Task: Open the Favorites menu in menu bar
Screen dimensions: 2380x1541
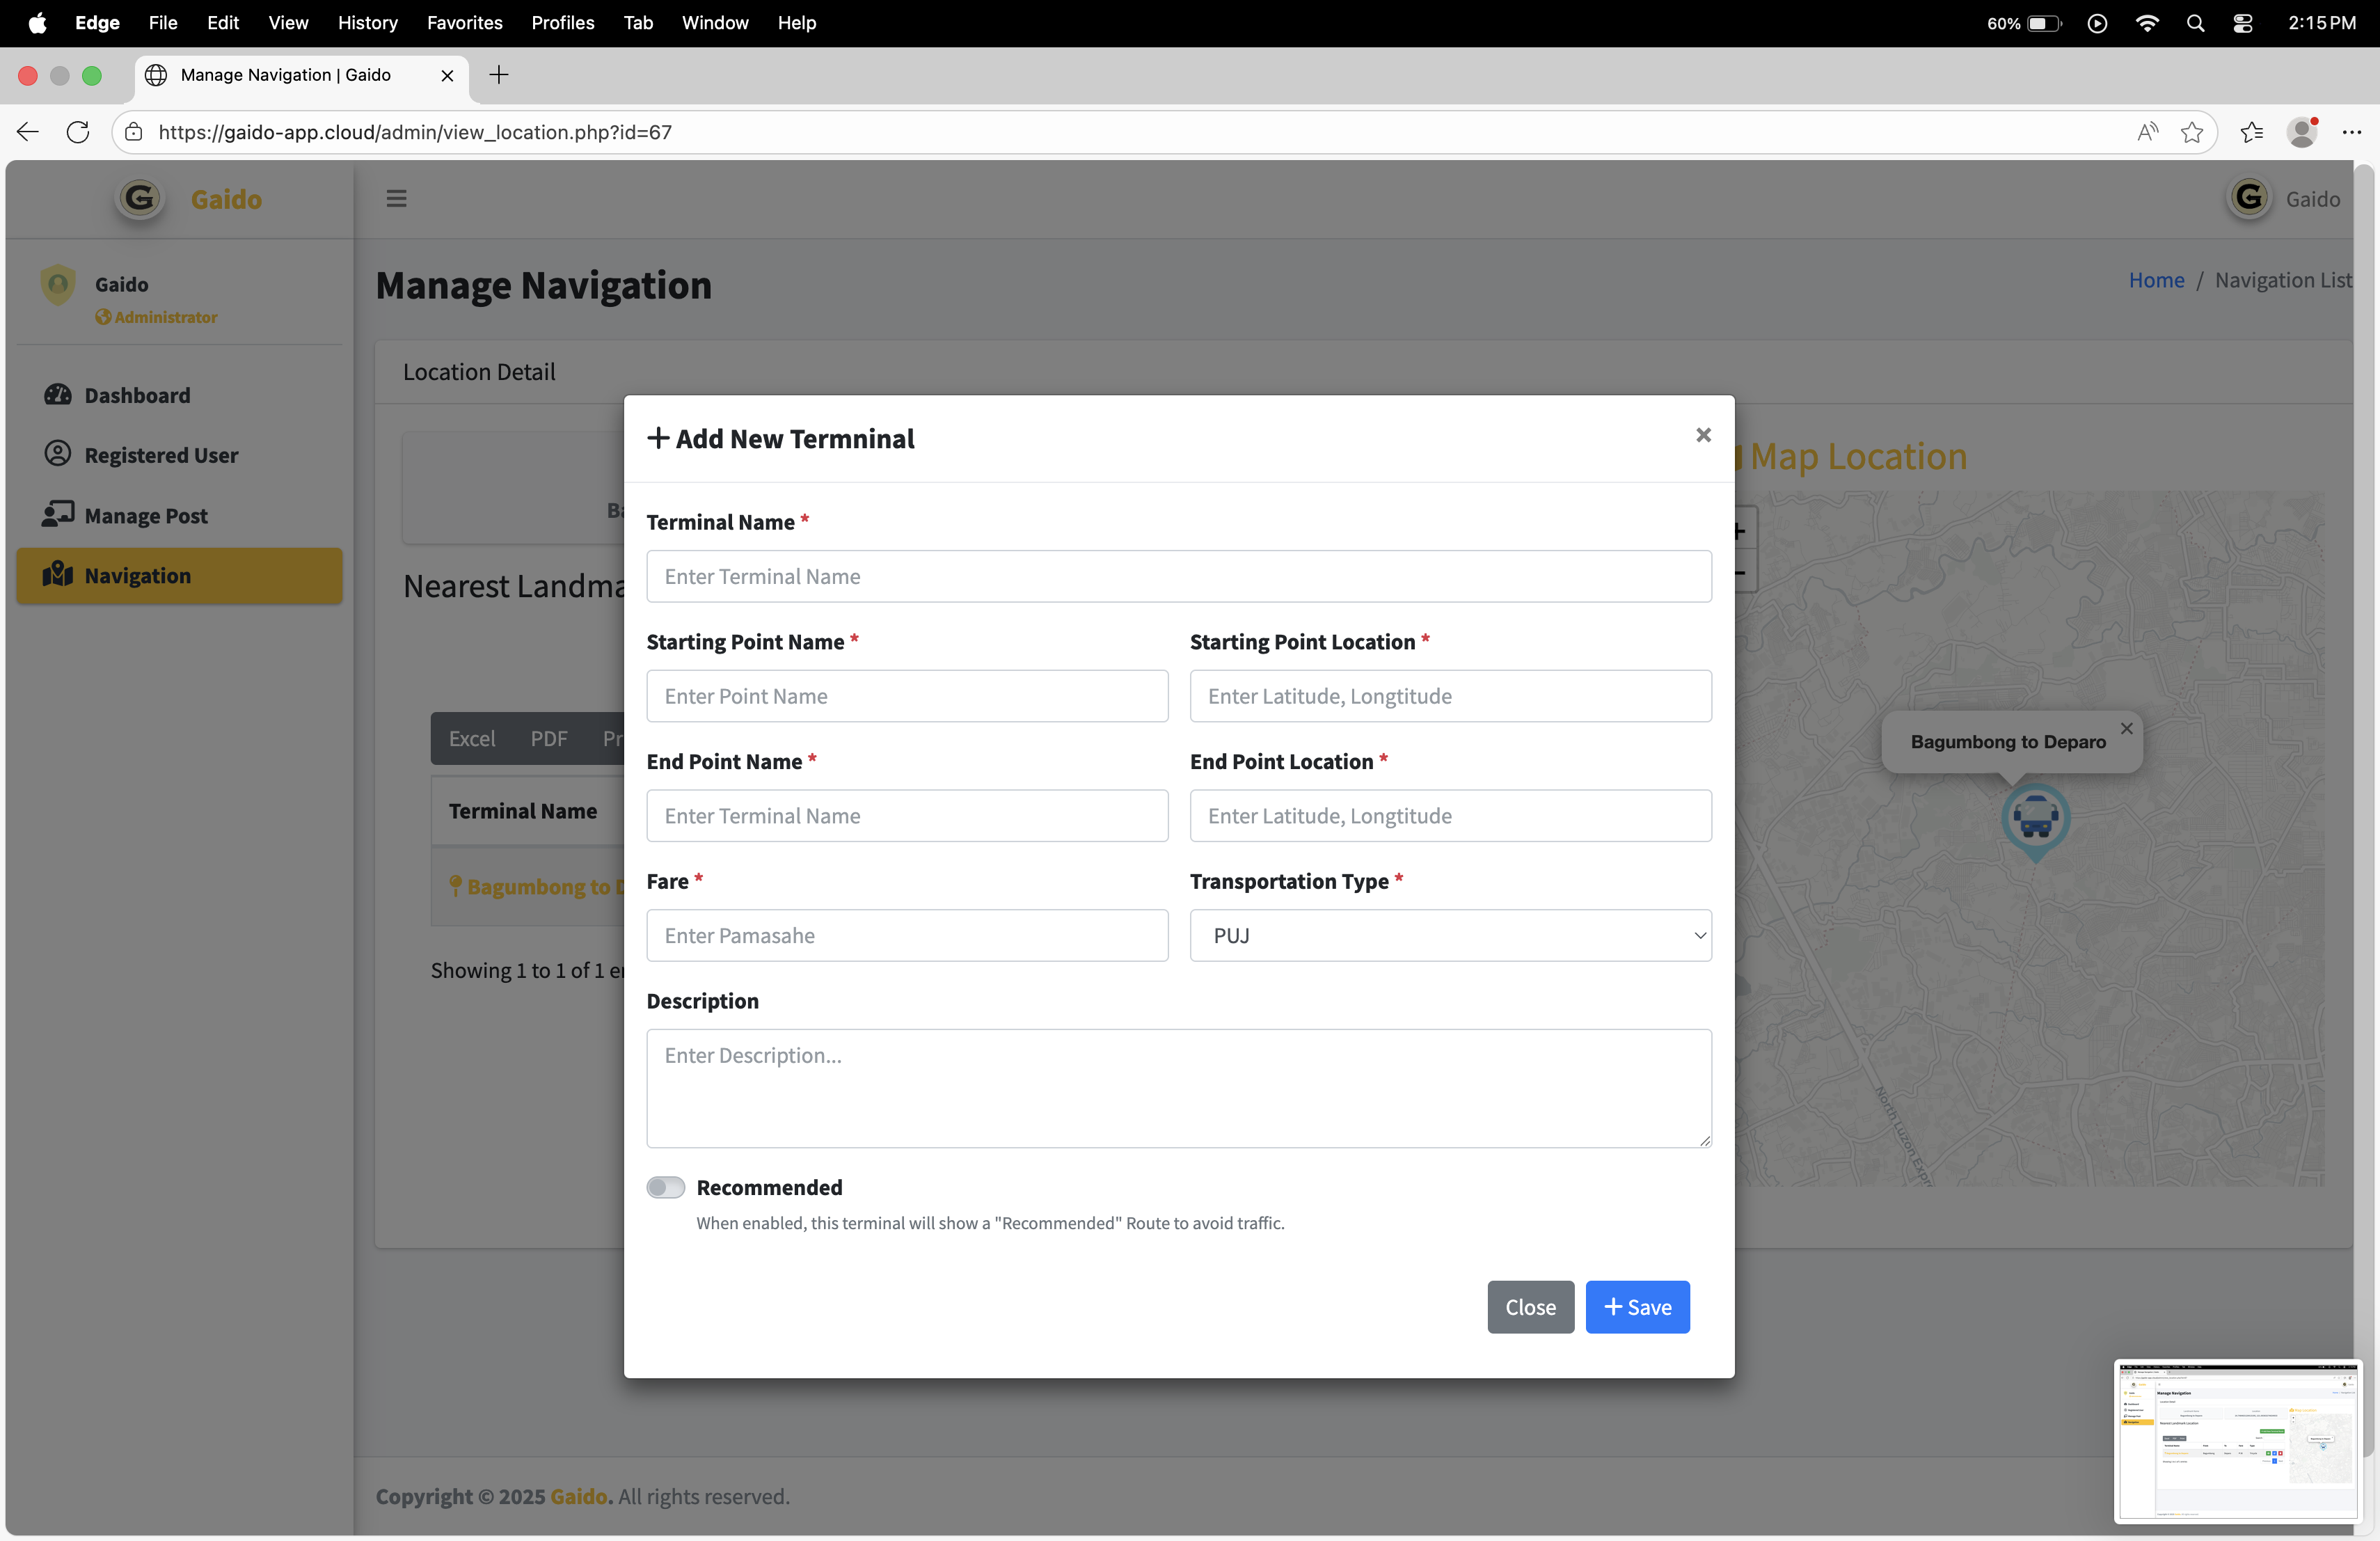Action: tap(464, 23)
